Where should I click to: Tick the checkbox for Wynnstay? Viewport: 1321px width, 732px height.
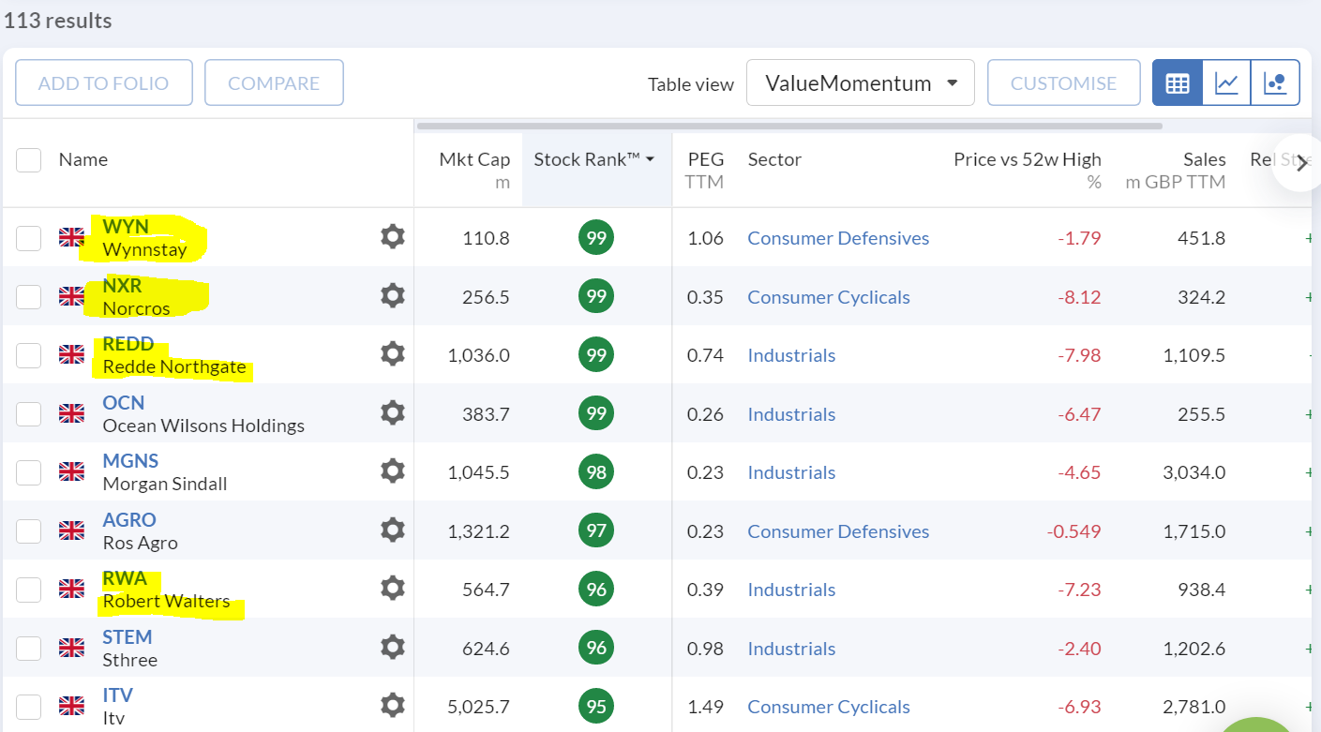pos(28,238)
